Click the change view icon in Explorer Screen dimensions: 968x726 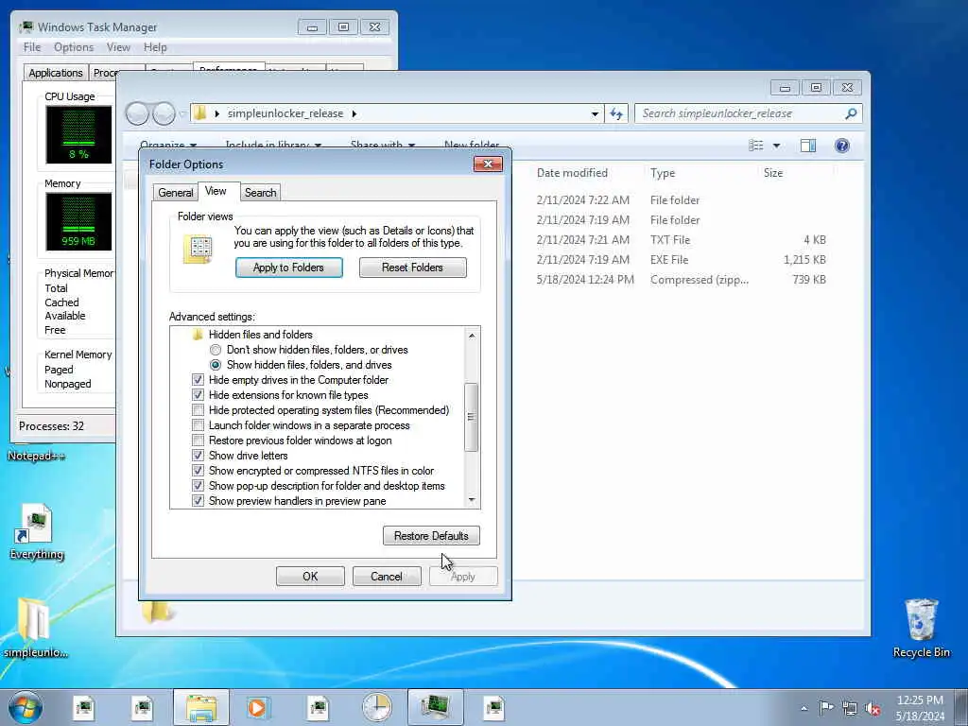point(755,146)
